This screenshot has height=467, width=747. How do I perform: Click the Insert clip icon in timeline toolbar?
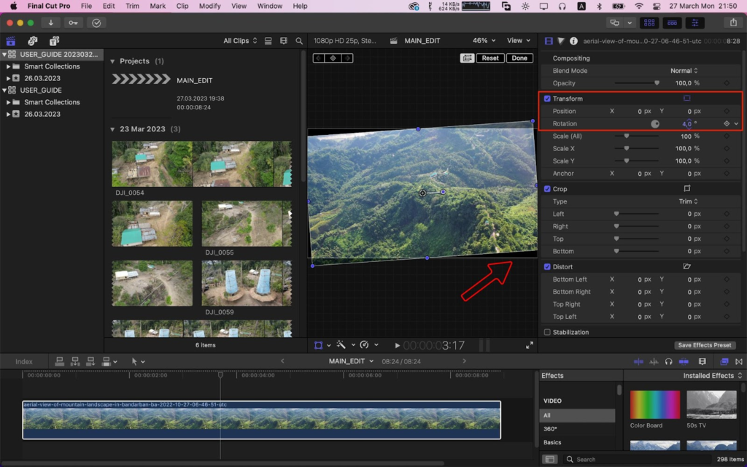(75, 361)
